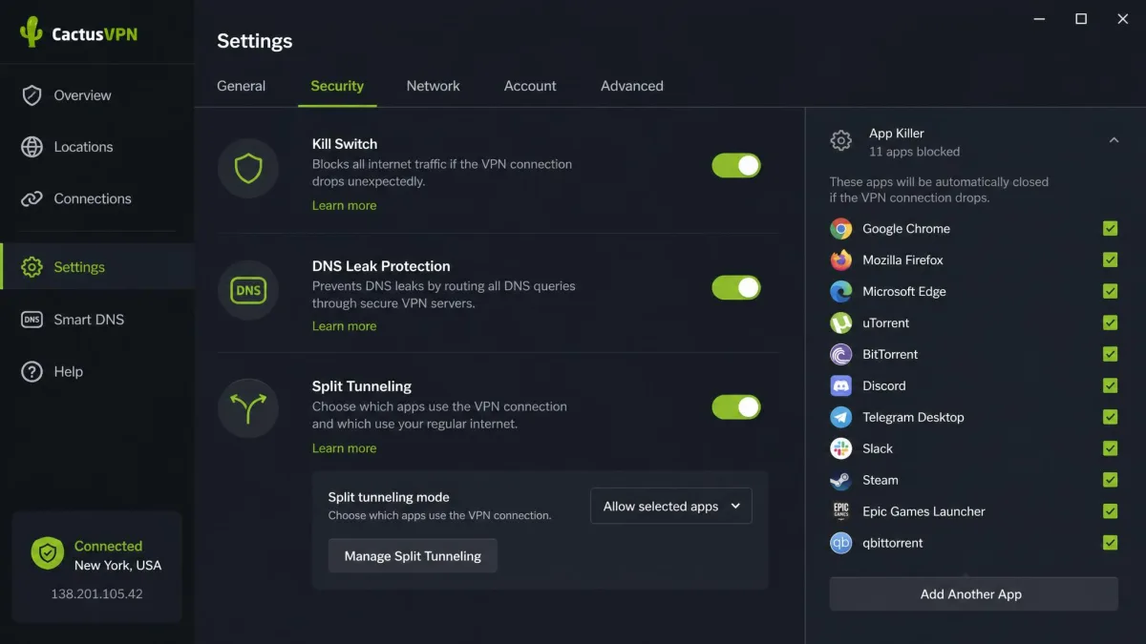Click the qbittorrent app icon
The image size is (1146, 644).
click(841, 543)
